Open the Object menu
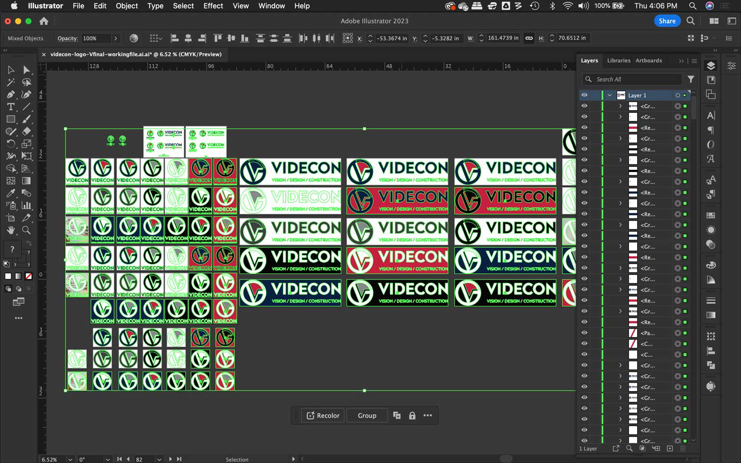 click(x=126, y=6)
